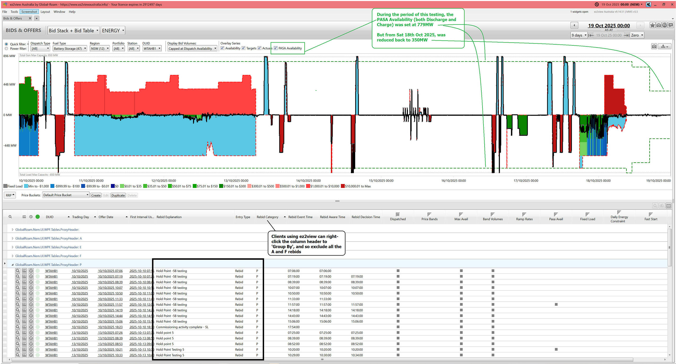Uncheck the Targets overlay checkbox
The width and height of the screenshot is (676, 364).
click(x=243, y=48)
